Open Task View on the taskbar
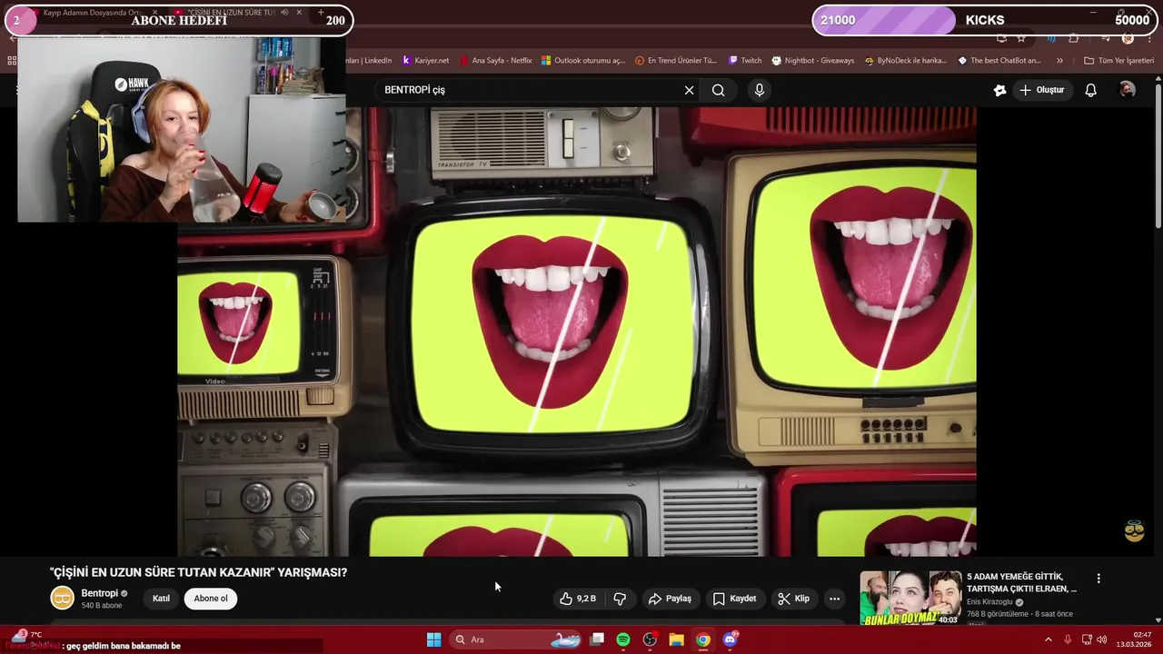Screen dimensions: 1163x654 tap(597, 639)
